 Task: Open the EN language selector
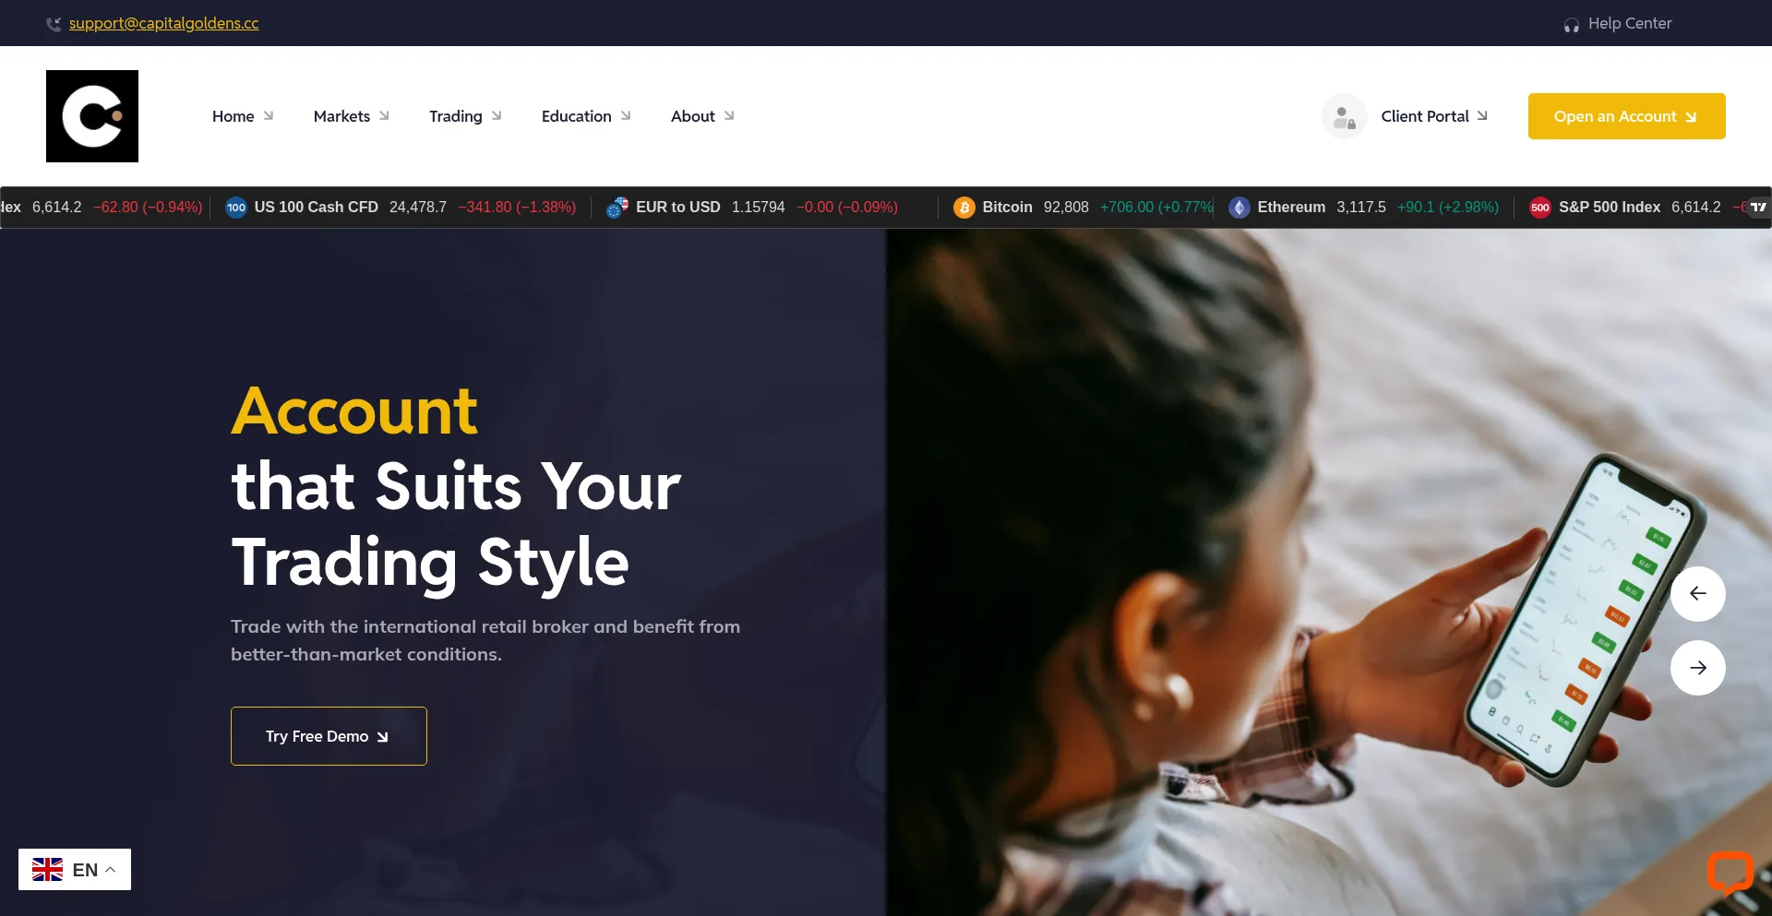pyautogui.click(x=75, y=869)
